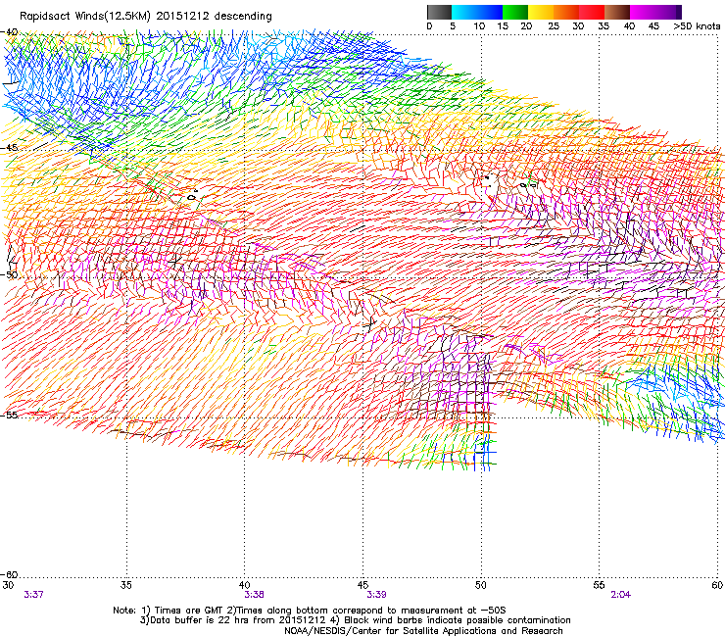Click the note line 'Times are GMT'
Screen dimensions: 725x637
[189, 611]
